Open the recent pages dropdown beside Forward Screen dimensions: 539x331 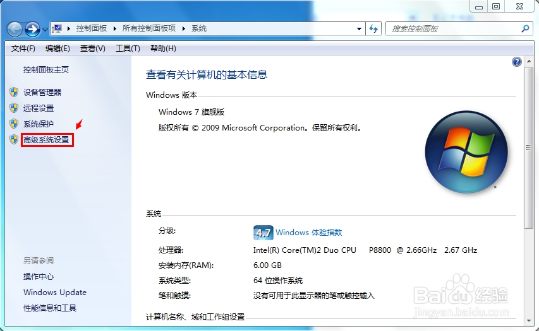tap(45, 30)
